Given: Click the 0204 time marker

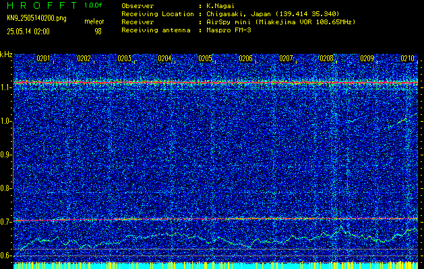Looking at the screenshot, I should [x=164, y=59].
